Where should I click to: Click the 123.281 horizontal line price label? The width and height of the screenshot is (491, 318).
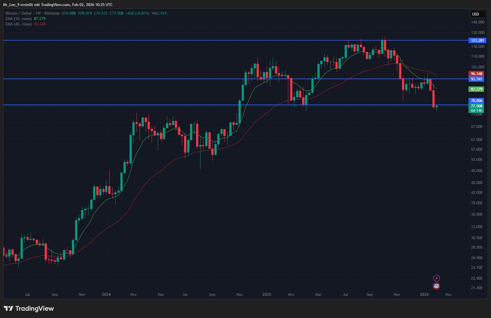(x=477, y=40)
